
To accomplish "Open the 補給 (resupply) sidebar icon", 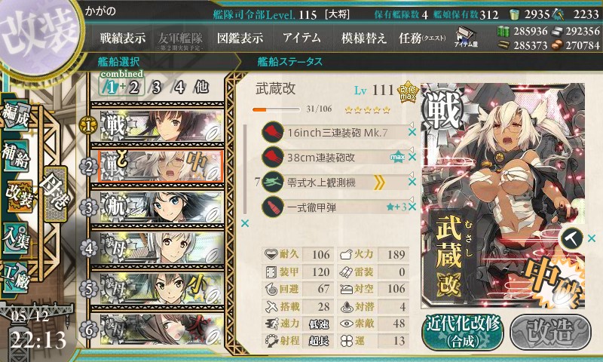I will (x=15, y=156).
